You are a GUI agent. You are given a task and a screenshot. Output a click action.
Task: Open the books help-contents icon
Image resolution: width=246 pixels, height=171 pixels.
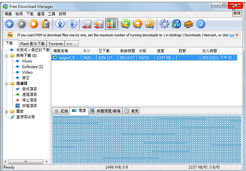(189, 24)
